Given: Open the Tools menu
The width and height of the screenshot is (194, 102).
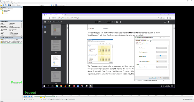Looking at the screenshot, I should (x=16, y=3).
